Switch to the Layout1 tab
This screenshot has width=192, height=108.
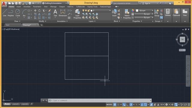(x=16, y=104)
